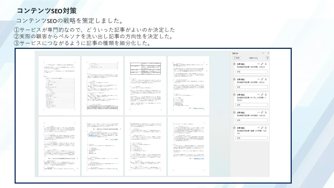Like the EMC対策 comment
Viewport: 334px width, 188px height.
coord(266,64)
